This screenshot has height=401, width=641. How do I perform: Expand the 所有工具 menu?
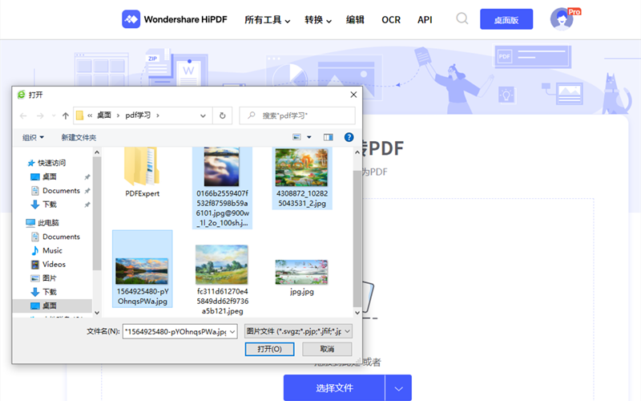tap(267, 19)
